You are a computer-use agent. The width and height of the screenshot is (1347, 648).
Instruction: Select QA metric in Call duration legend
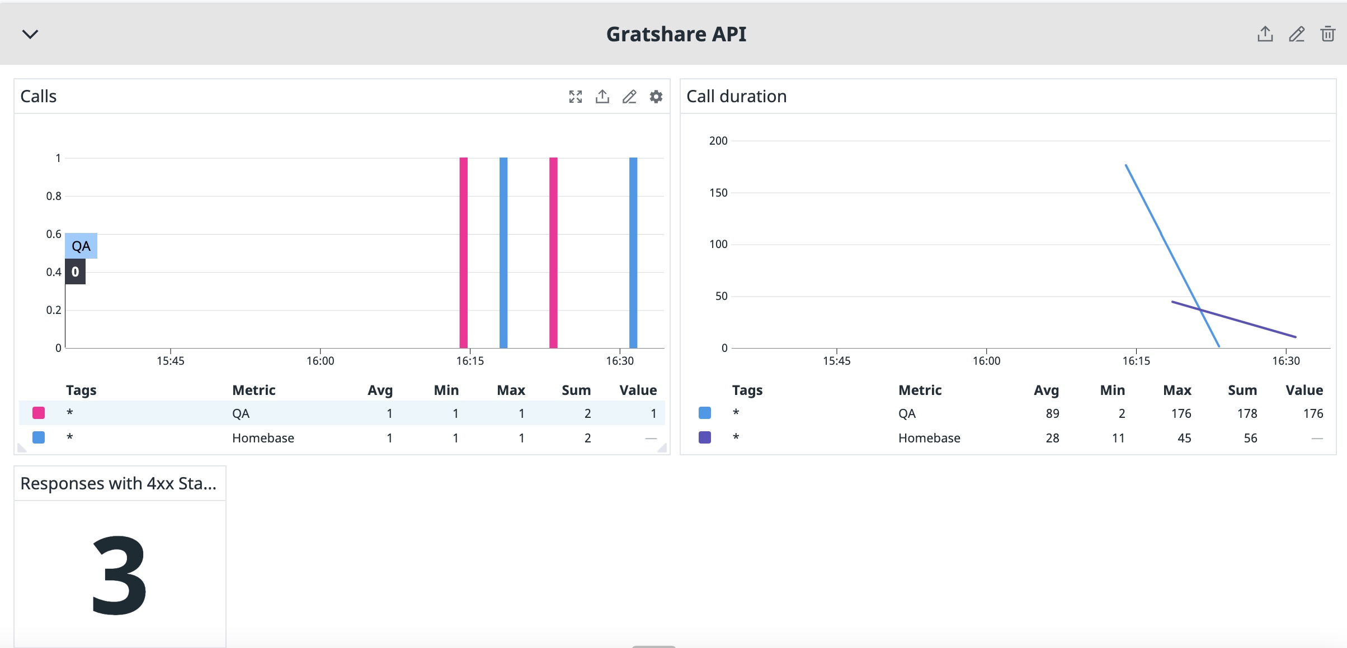[x=907, y=413]
